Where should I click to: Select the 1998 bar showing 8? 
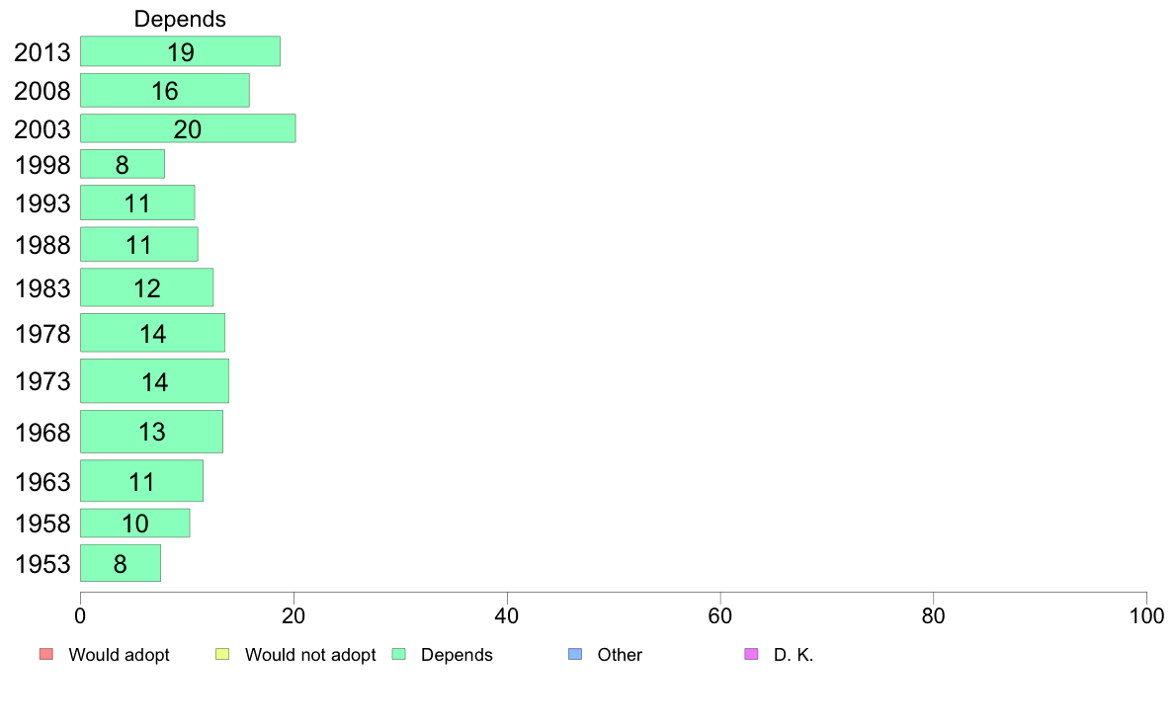point(122,164)
